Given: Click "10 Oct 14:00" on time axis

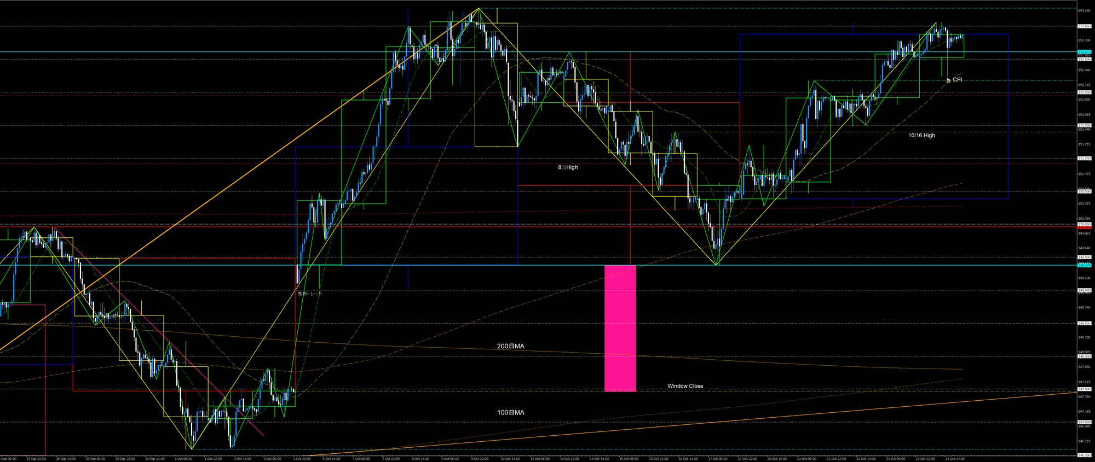Looking at the screenshot, I should [x=510, y=459].
